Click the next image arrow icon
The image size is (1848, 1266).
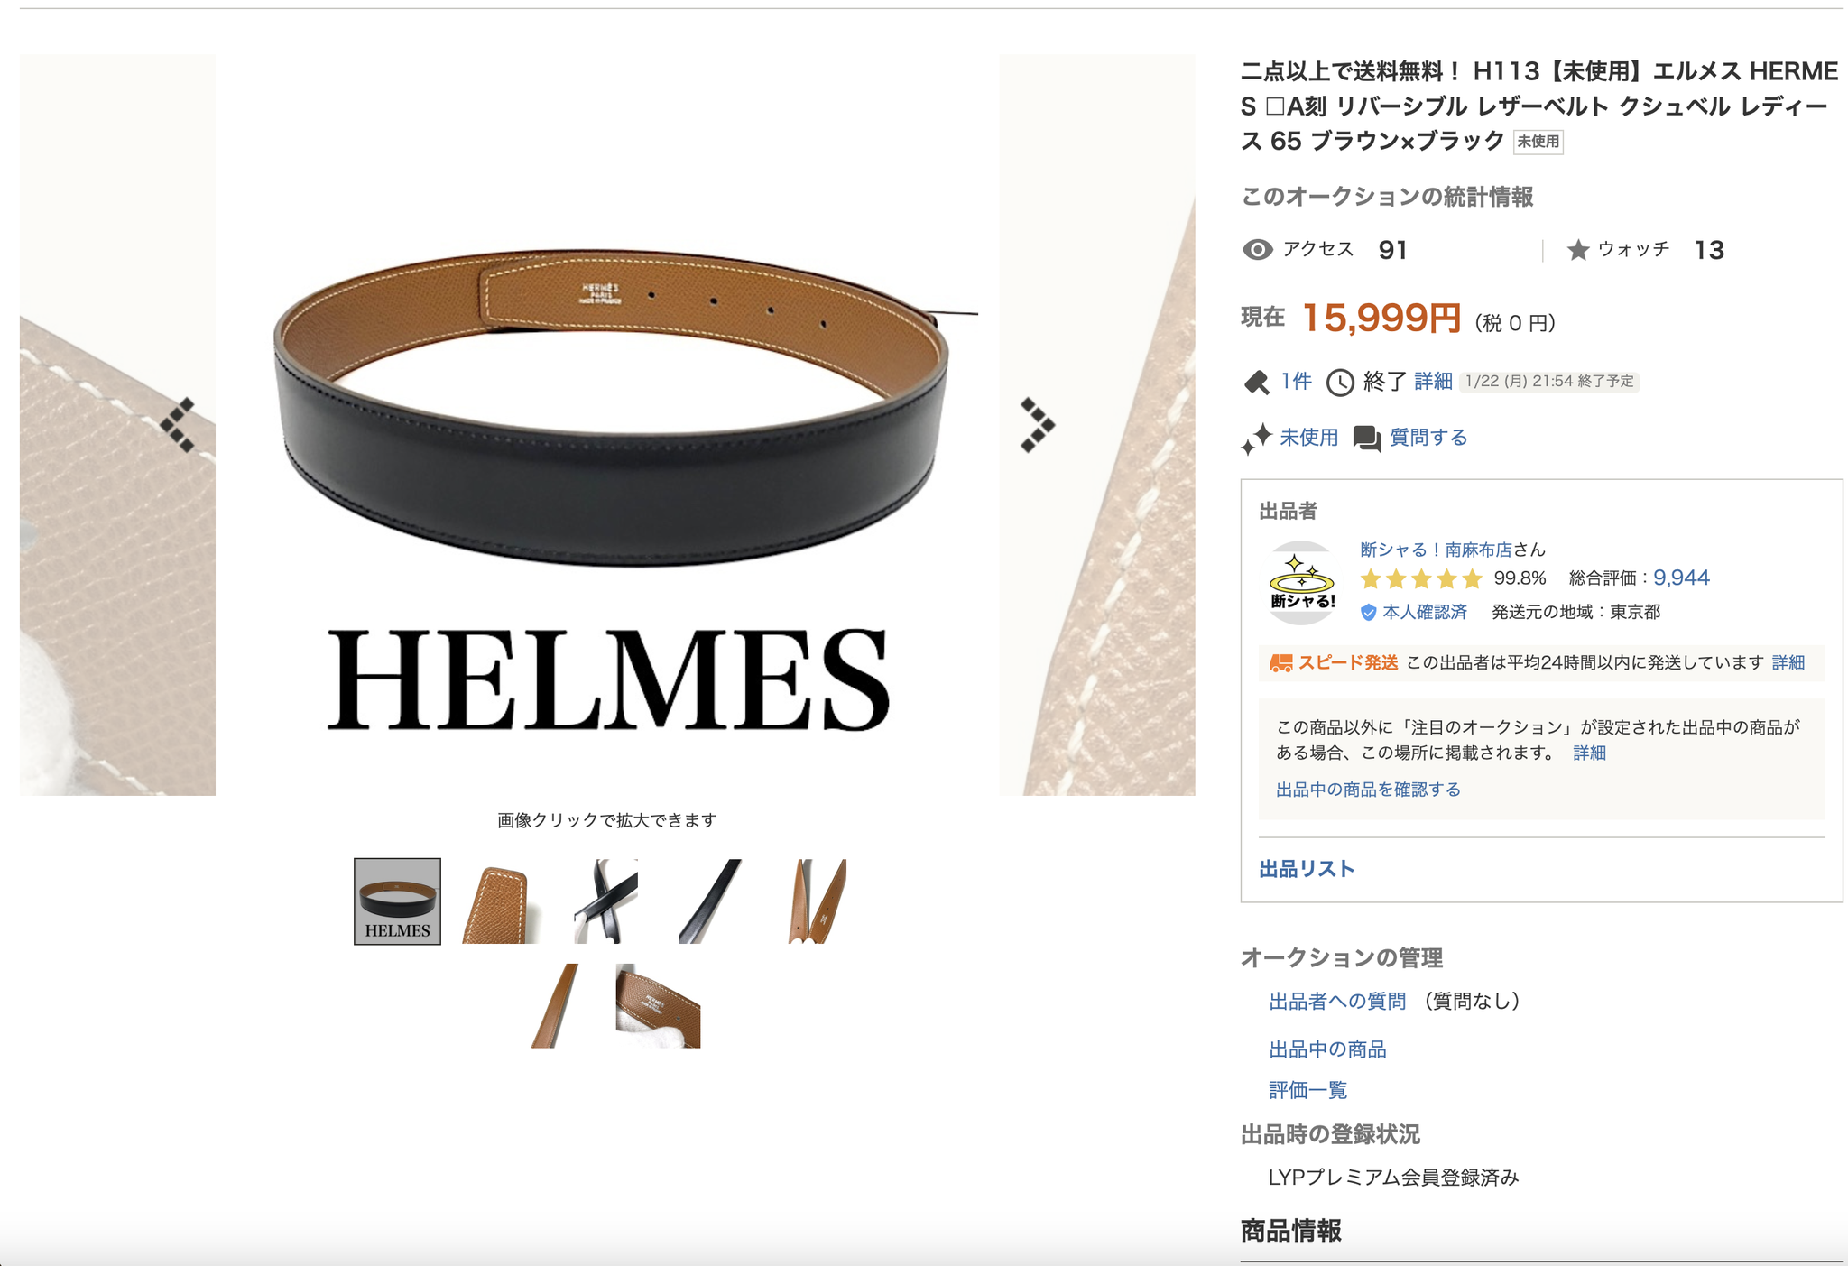click(1037, 424)
